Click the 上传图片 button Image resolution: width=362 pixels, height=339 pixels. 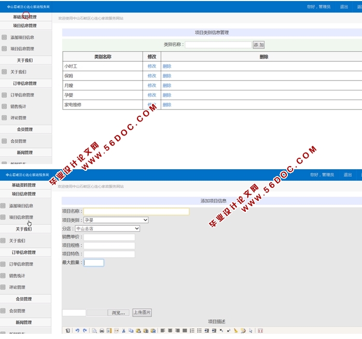click(x=142, y=313)
